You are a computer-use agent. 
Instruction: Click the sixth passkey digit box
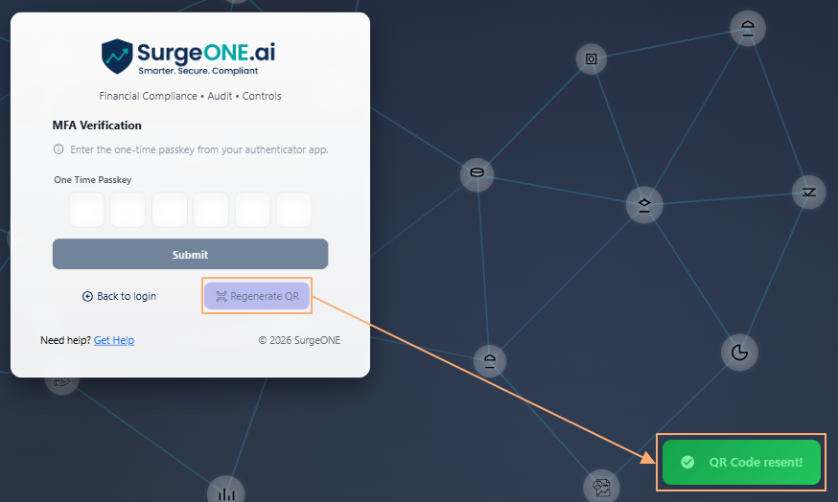pos(293,210)
